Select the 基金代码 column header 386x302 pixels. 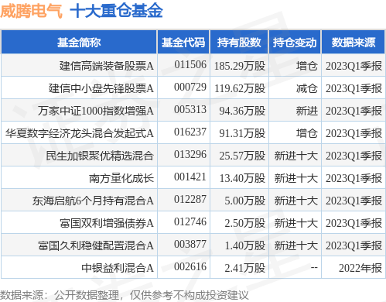[x=183, y=43]
